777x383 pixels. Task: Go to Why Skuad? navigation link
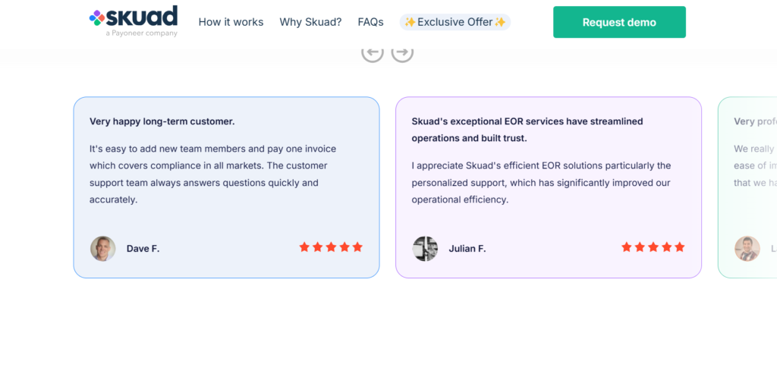point(310,22)
